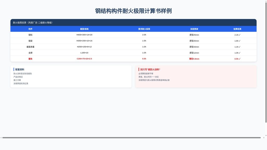Viewport: 267px width, 150px height.
Task: Click the horizontal scrollbar thumb
Action: click(131, 137)
